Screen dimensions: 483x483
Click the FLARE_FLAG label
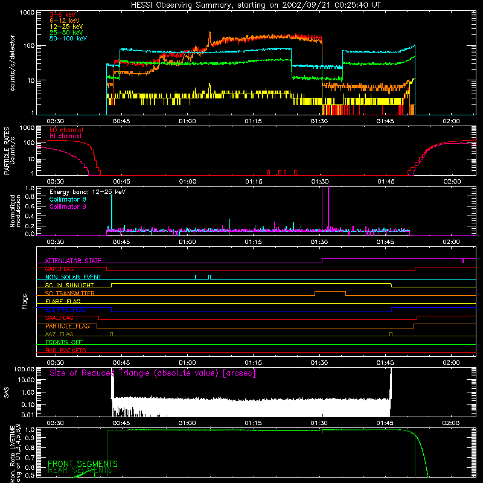[63, 301]
